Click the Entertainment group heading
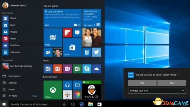Screen dimensions: 190x107 pos(50,77)
